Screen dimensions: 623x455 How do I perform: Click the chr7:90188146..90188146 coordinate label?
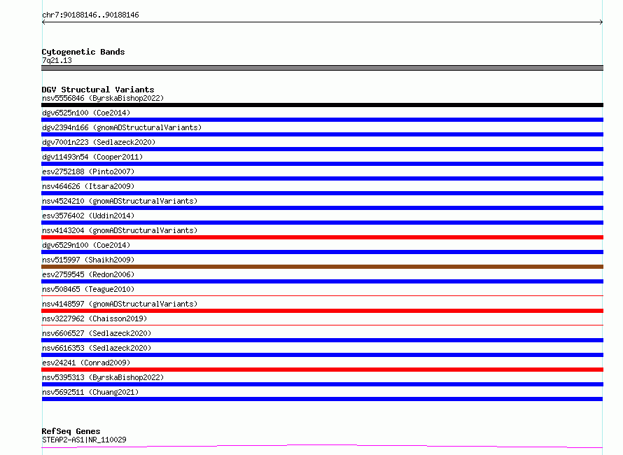coord(90,15)
